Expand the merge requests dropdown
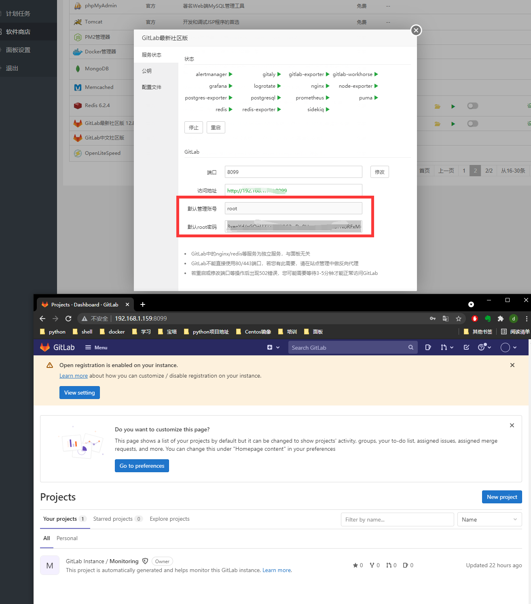531x604 pixels. tap(447, 347)
